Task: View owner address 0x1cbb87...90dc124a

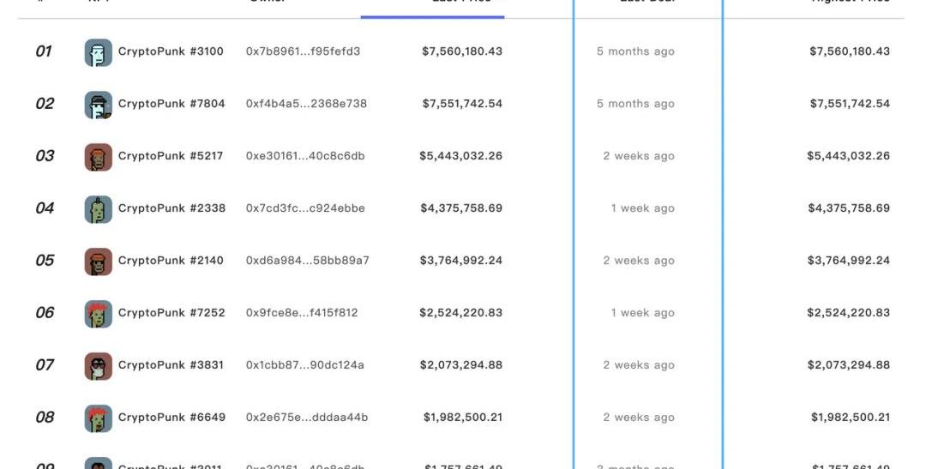Action: coord(304,365)
